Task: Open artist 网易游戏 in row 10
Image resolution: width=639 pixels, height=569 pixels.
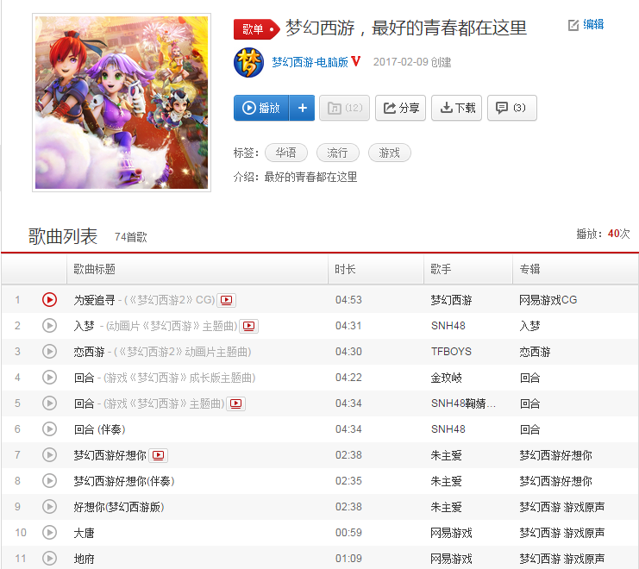Action: [x=451, y=533]
